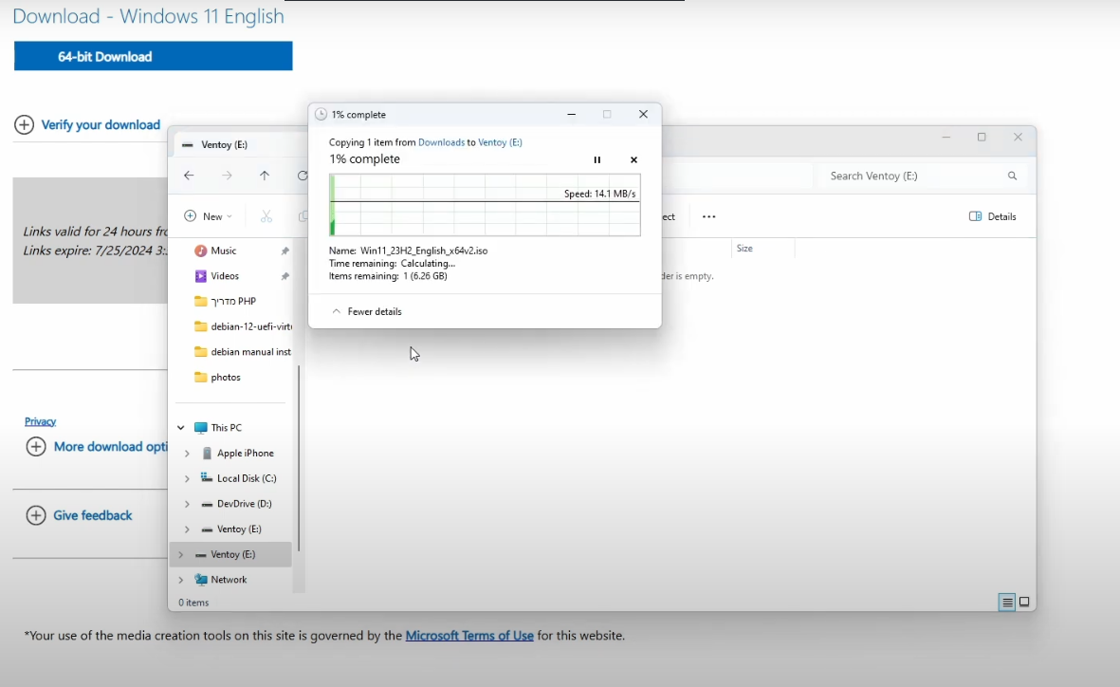This screenshot has width=1120, height=687.
Task: Expand the DevDrive (D:) node
Action: [x=187, y=504]
